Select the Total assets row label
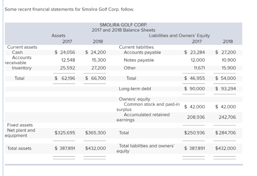The width and height of the screenshot is (257, 176). pyautogui.click(x=19, y=148)
